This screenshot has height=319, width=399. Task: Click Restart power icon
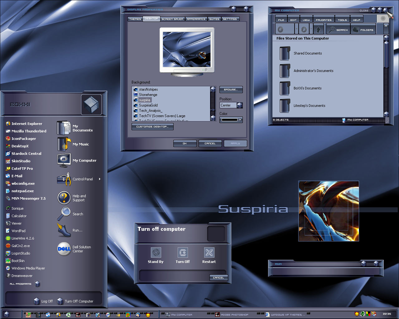click(209, 252)
